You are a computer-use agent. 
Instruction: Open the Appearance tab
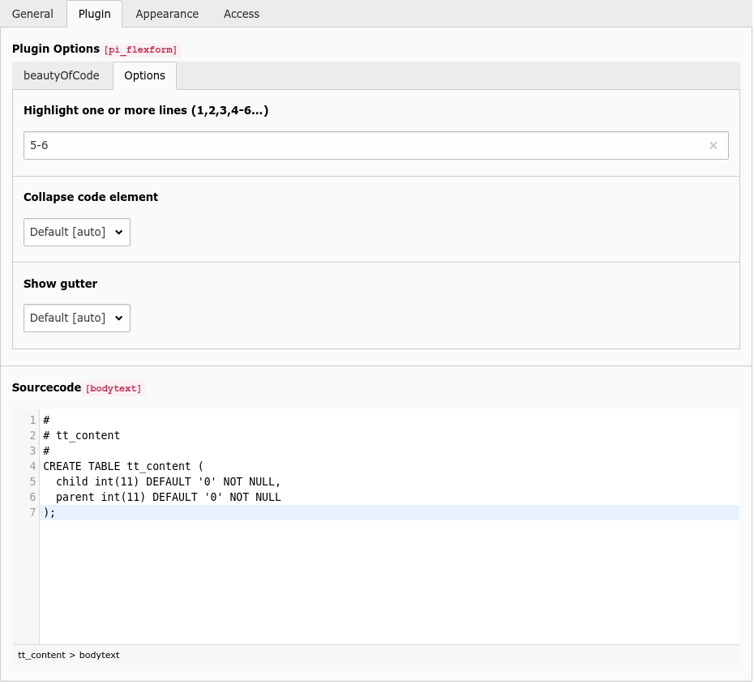[x=167, y=14]
